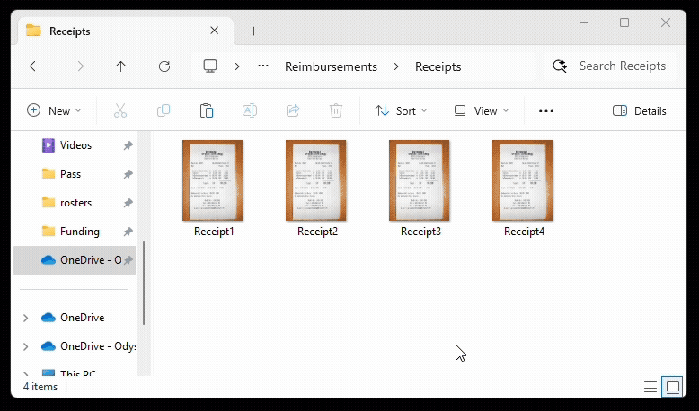Click the folder icon in Receipts tab
699x411 pixels.
33,31
